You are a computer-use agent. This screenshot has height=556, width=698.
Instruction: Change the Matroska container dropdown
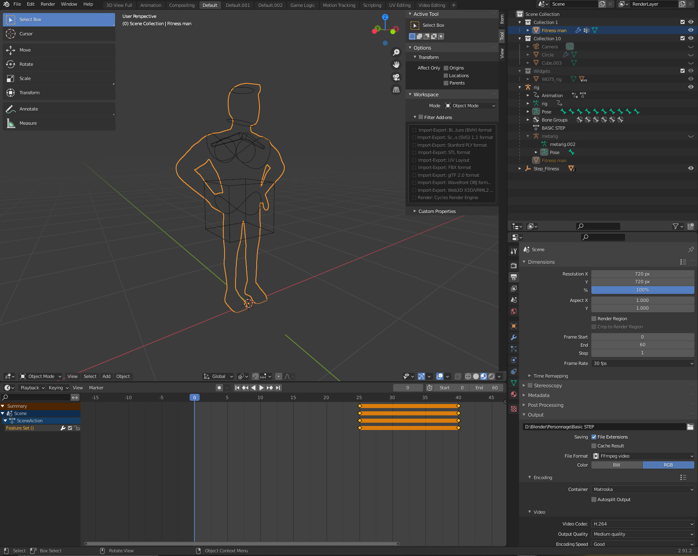pos(643,489)
